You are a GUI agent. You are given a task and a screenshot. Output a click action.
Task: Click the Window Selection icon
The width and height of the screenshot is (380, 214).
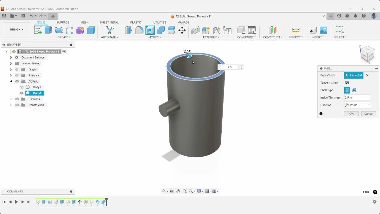[x=340, y=30]
